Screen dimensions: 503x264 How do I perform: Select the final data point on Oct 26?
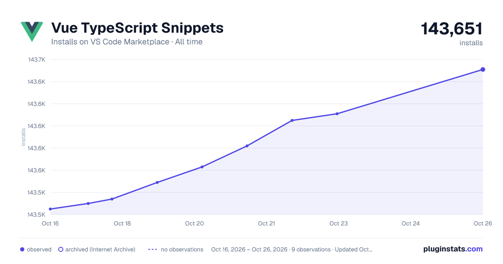coord(483,70)
